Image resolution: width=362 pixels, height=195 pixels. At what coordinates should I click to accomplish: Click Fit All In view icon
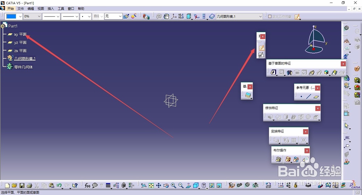point(151,186)
